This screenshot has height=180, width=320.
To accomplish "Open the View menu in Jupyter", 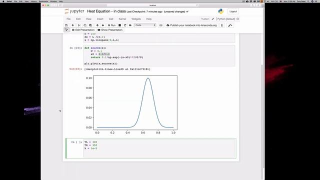I will (x=88, y=19).
